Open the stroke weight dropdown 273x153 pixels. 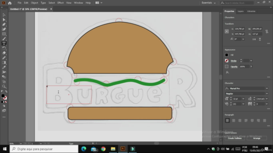tap(251, 61)
